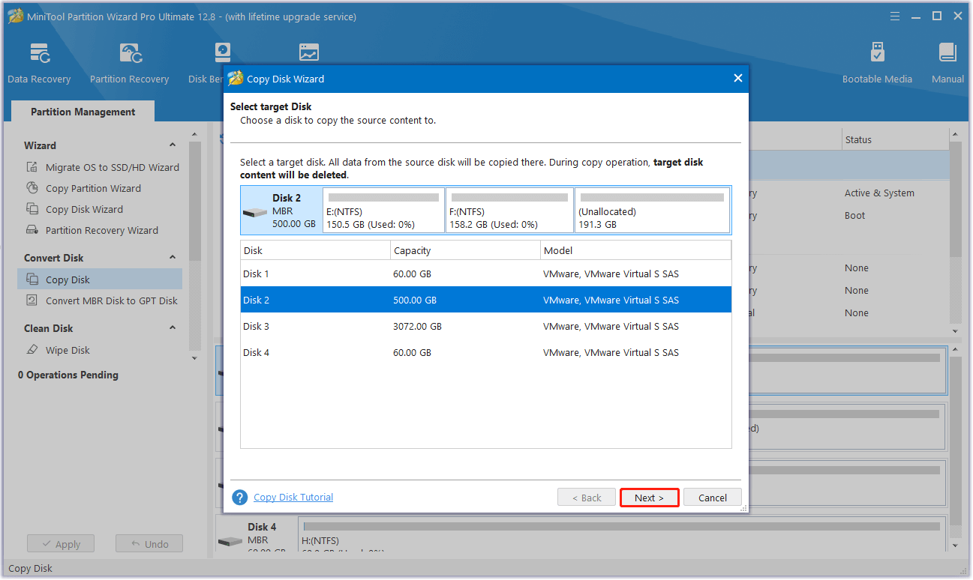Collapse the Clean Disk section

click(173, 328)
